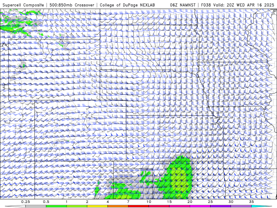Click the 0.5 colorbar value label
Image resolution: width=277 pixels, height=208 pixels.
(46, 202)
